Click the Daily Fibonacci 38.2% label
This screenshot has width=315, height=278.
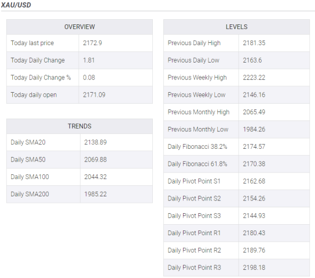pos(197,147)
